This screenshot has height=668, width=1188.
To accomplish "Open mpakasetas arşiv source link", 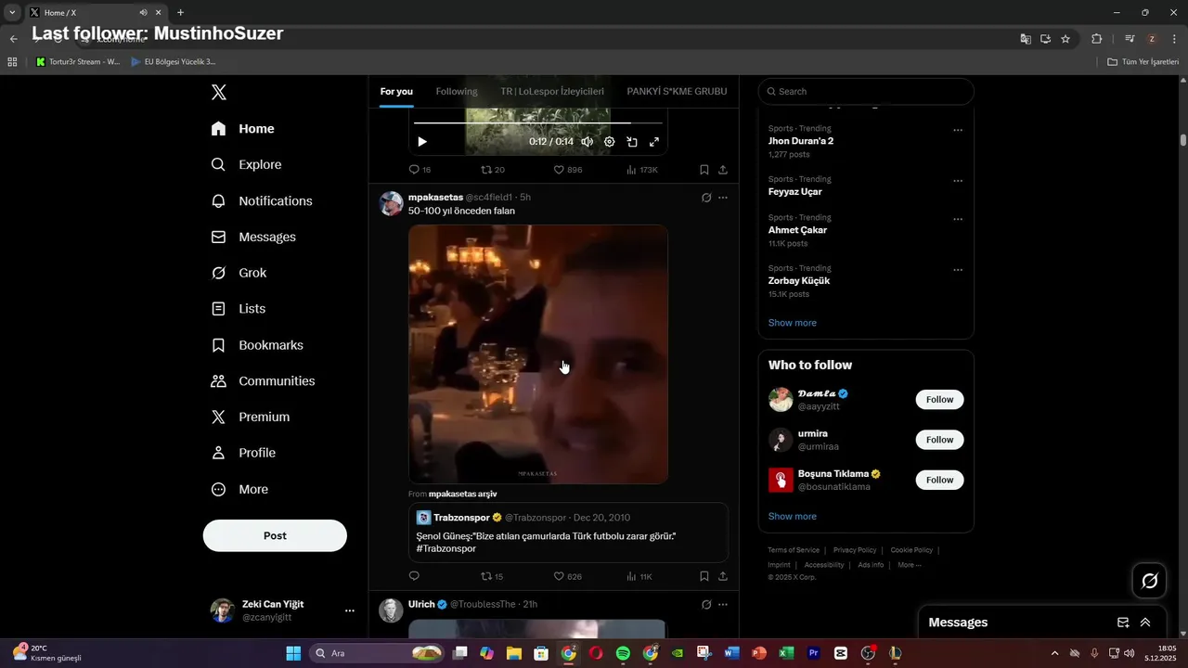I will [x=462, y=494].
